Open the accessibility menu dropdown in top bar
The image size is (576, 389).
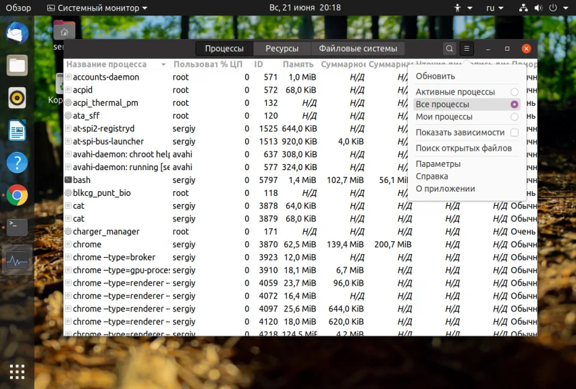[x=463, y=7]
